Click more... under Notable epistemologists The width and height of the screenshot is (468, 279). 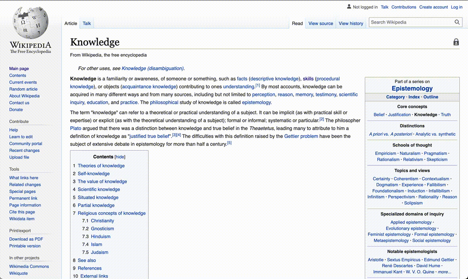point(445,272)
